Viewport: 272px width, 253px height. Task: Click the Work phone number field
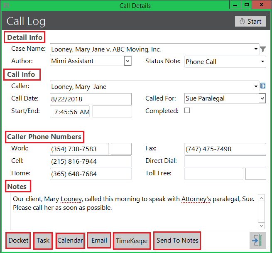(x=79, y=149)
